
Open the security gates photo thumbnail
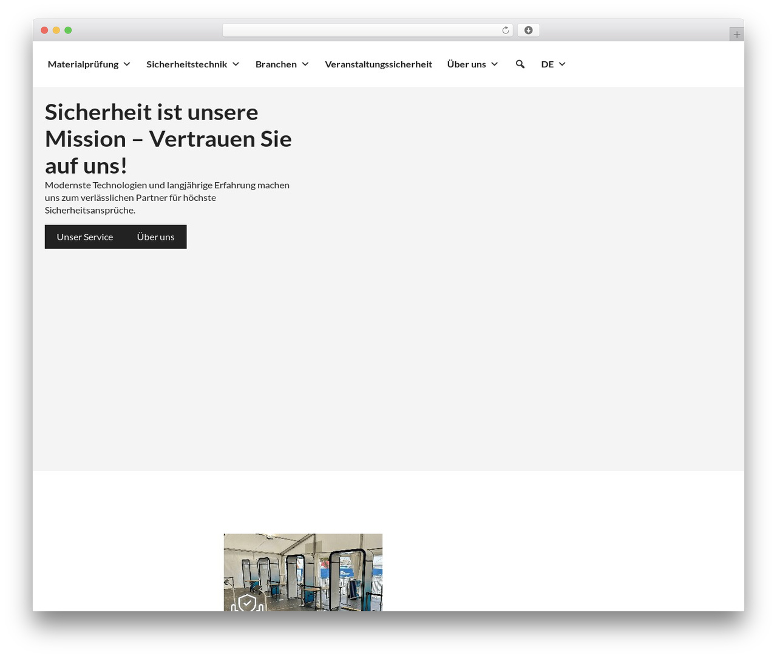[x=303, y=572]
